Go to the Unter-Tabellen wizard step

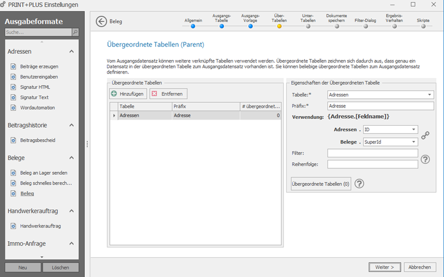[308, 26]
